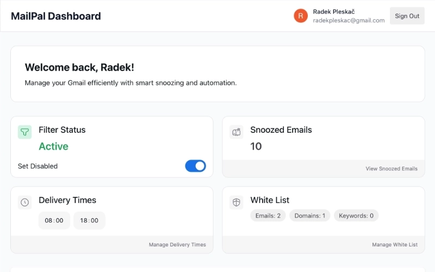Image resolution: width=435 pixels, height=272 pixels.
Task: Open View Snoozed Emails link
Action: [x=391, y=169]
